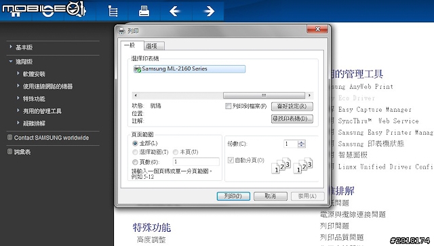The image size is (434, 246).
Task: Click the printer icon in top toolbar
Action: (x=144, y=12)
